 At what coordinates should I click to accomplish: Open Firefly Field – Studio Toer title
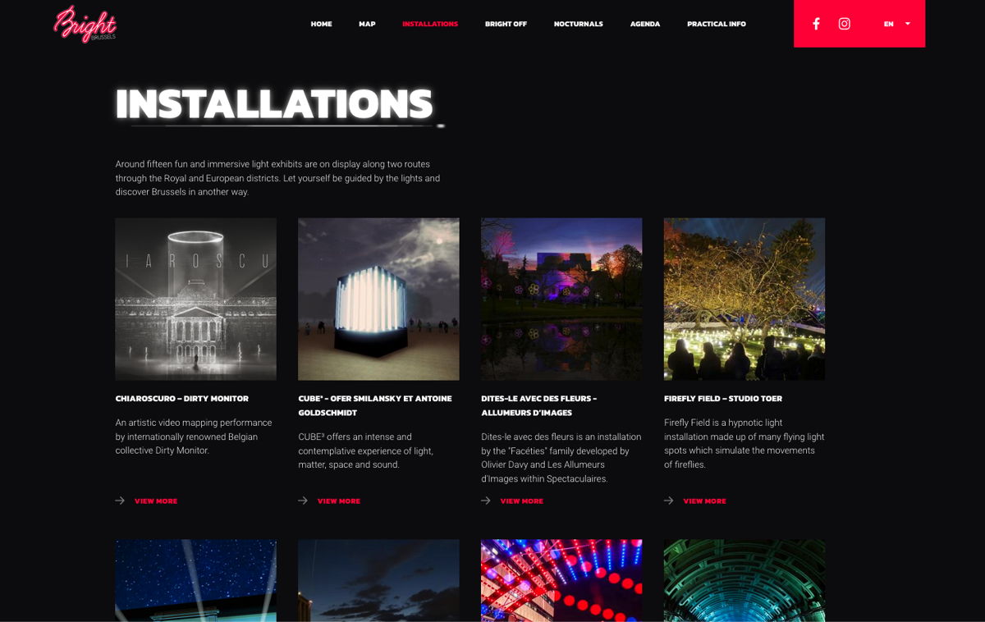coord(723,399)
